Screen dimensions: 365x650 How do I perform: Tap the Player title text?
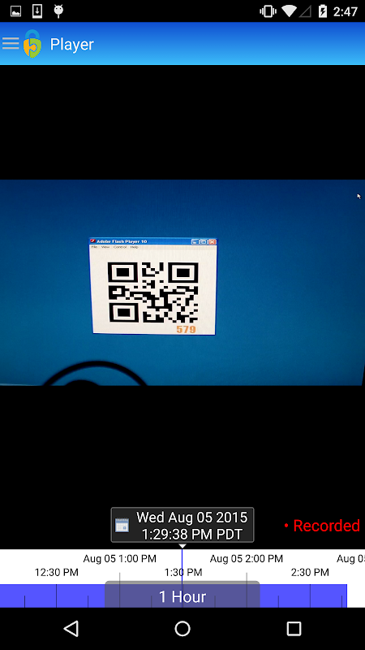72,45
